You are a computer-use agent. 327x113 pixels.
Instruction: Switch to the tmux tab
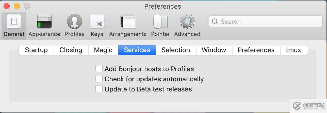coord(293,50)
